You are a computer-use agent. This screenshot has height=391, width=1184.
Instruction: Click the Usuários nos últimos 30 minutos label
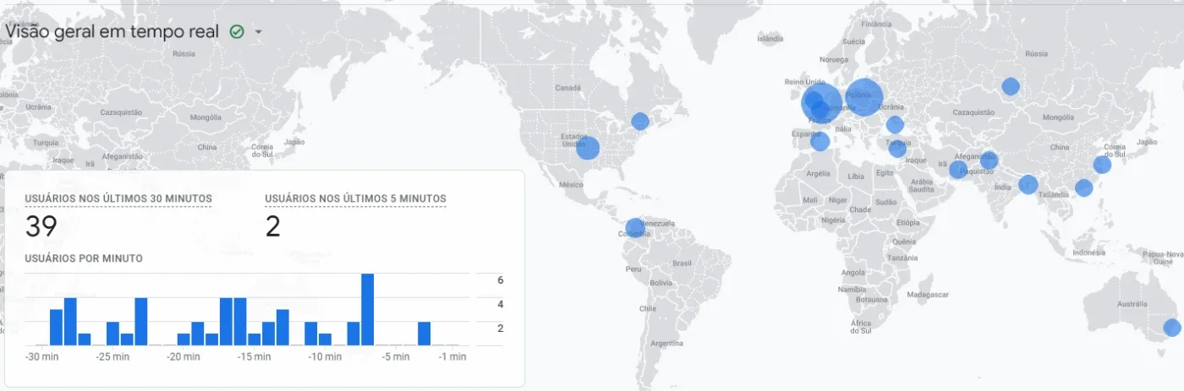[x=118, y=198]
